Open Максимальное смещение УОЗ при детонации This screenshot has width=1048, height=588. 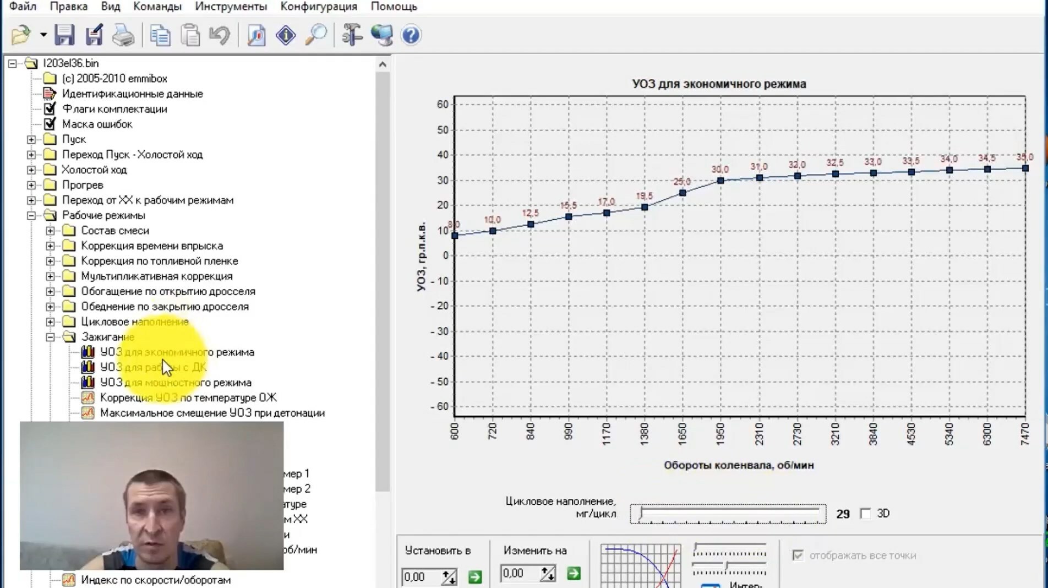(212, 413)
